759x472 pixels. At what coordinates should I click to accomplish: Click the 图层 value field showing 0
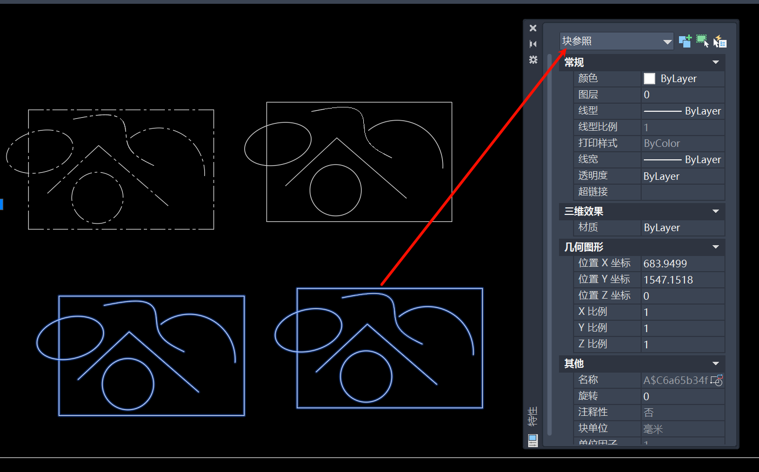coord(682,95)
